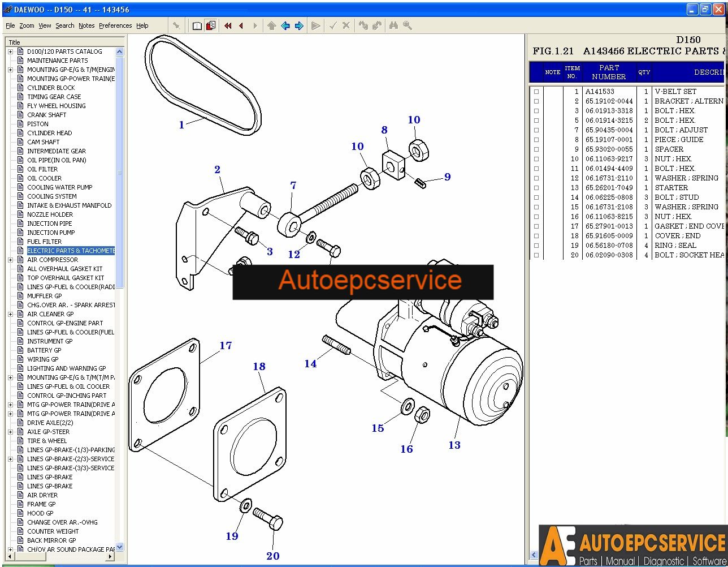The image size is (728, 567).
Task: Click callout number 1 on the V-belt
Action: 181,125
